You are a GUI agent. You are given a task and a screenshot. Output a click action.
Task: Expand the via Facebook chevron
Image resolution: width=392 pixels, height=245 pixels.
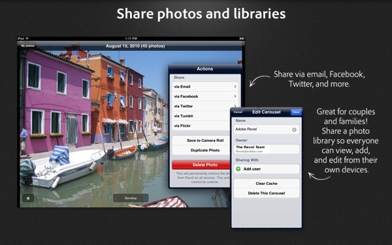[235, 96]
